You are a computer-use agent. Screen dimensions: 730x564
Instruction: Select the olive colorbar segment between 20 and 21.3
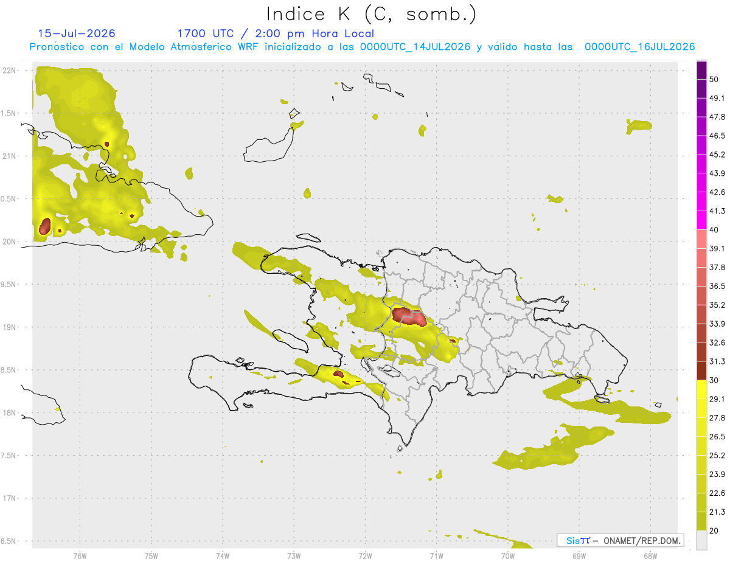tap(702, 521)
